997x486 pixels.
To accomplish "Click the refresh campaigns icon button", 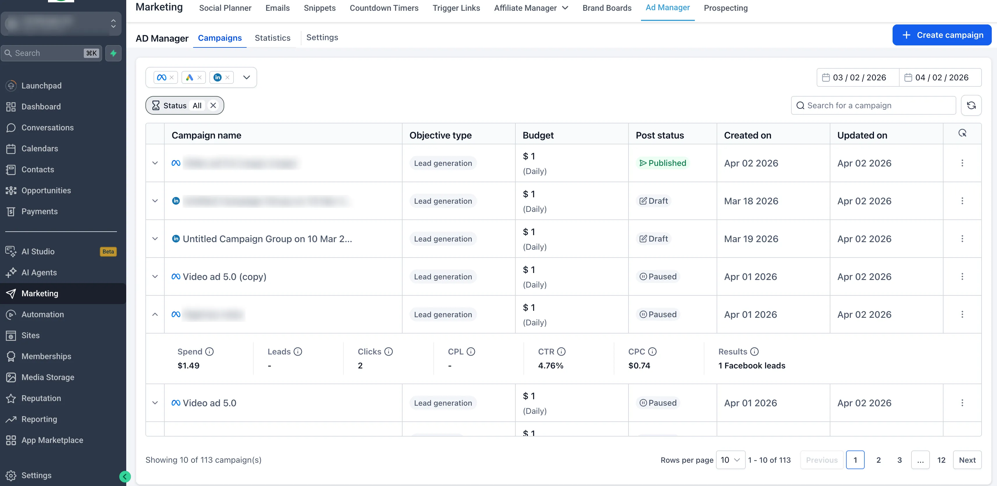I will click(971, 105).
